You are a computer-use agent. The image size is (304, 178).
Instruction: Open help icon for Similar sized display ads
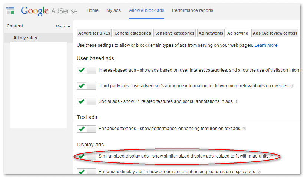pyautogui.click(x=272, y=156)
